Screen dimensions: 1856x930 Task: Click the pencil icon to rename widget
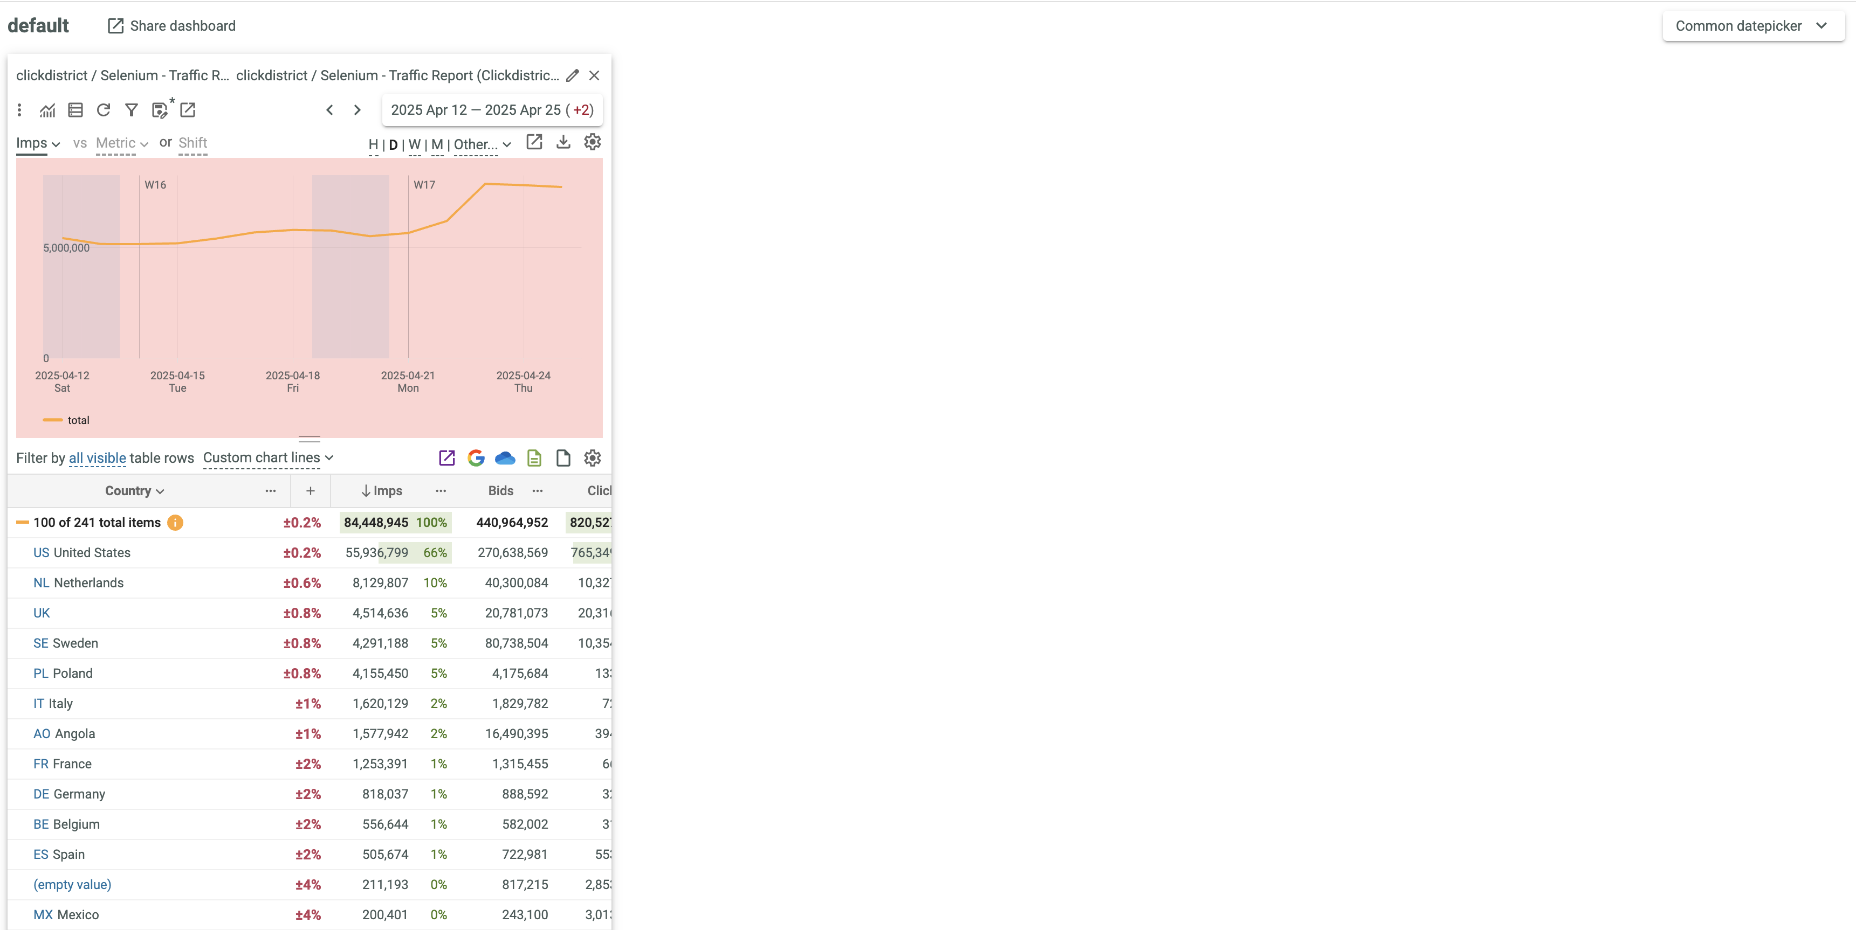(573, 75)
